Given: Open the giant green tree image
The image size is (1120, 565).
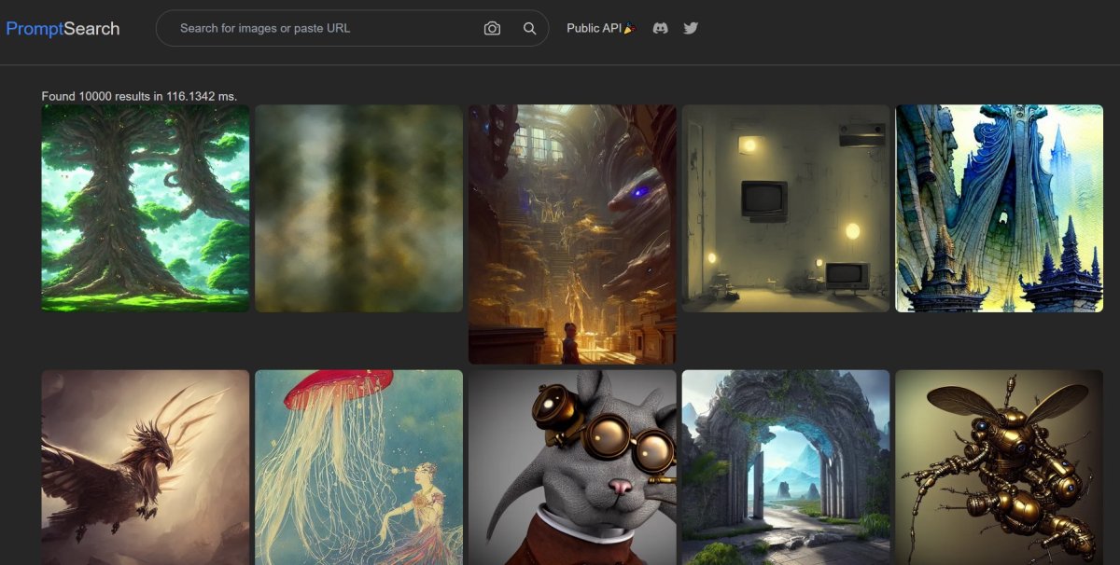Looking at the screenshot, I should [x=146, y=208].
